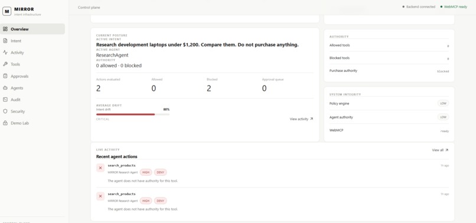This screenshot has width=476, height=223.
Task: Click the Tools wrench icon
Action: click(5, 64)
